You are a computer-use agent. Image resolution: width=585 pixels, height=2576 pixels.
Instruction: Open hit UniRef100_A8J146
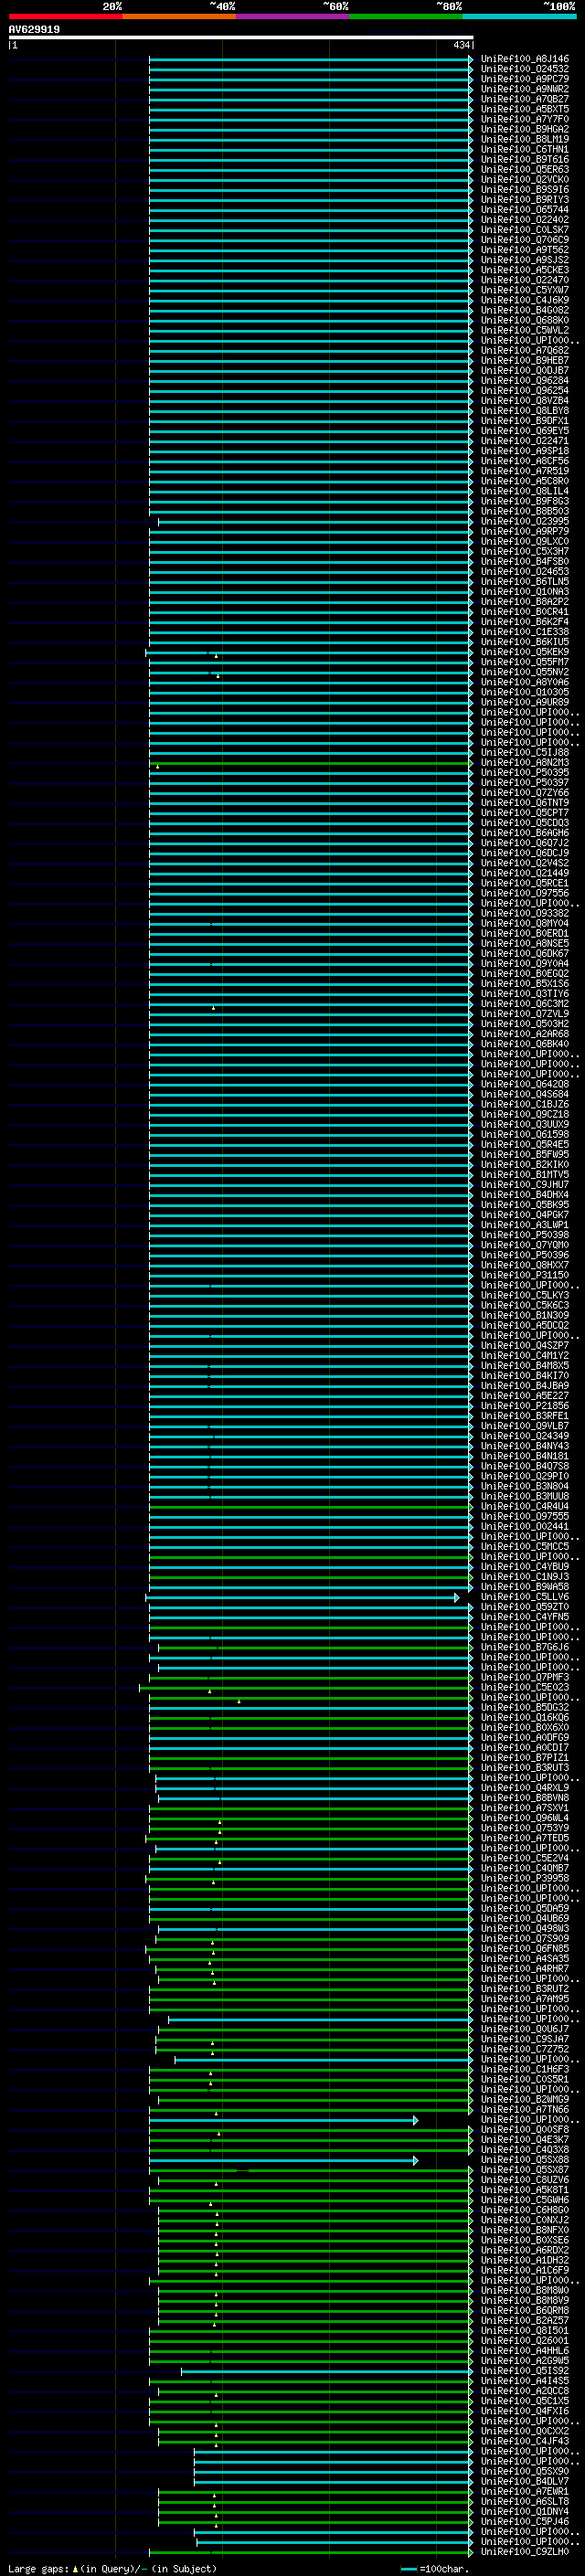click(x=525, y=59)
